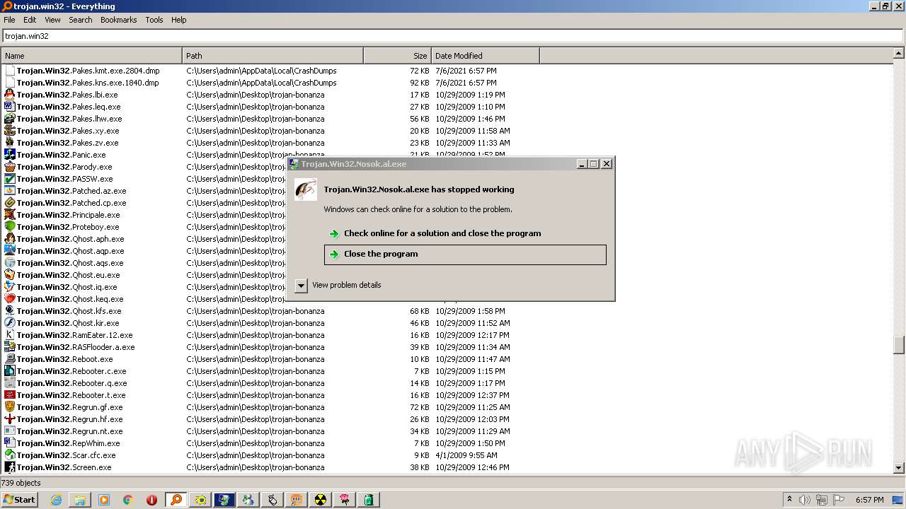
Task: Select Everything search taskbar button
Action: pyautogui.click(x=176, y=500)
